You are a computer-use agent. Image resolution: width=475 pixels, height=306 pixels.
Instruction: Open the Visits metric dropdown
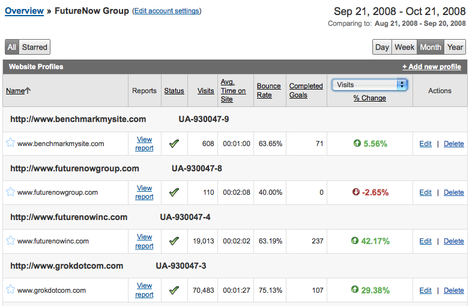tap(370, 85)
